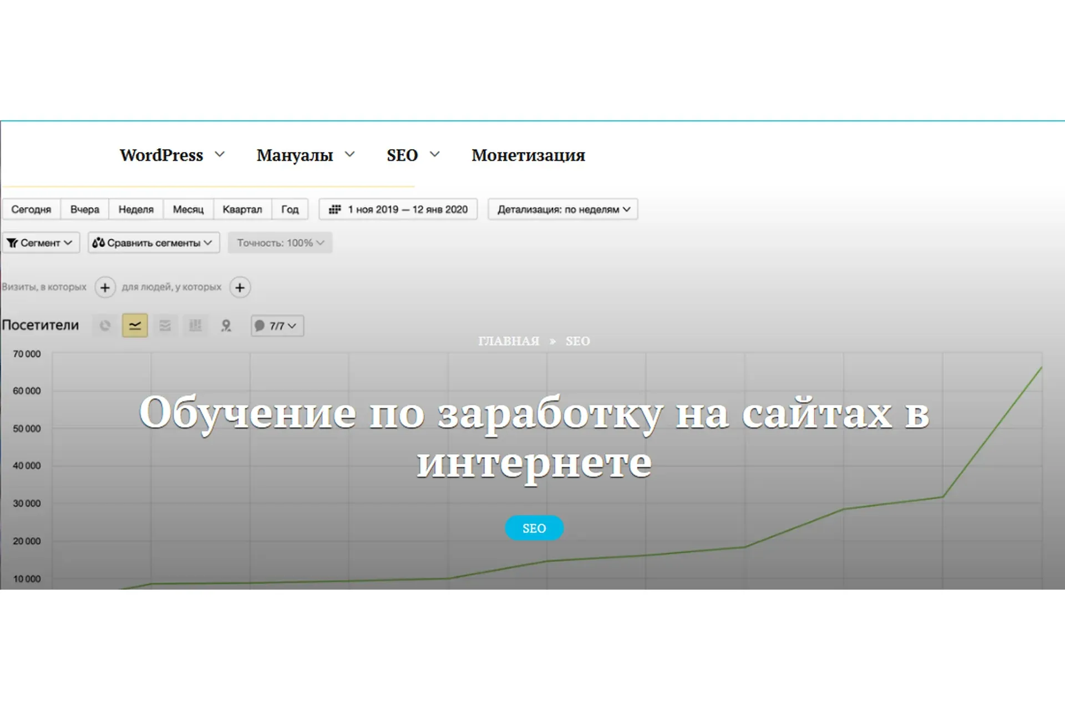This screenshot has width=1065, height=710.
Task: Open the Сегмент dropdown
Action: pos(41,242)
